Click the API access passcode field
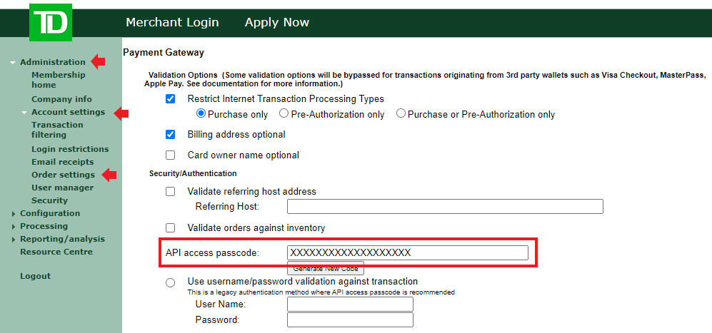 (407, 252)
